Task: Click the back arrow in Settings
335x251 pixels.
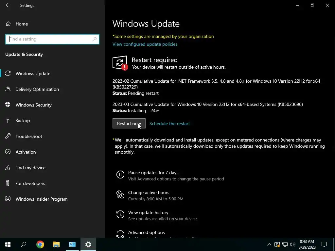Action: pos(8,5)
